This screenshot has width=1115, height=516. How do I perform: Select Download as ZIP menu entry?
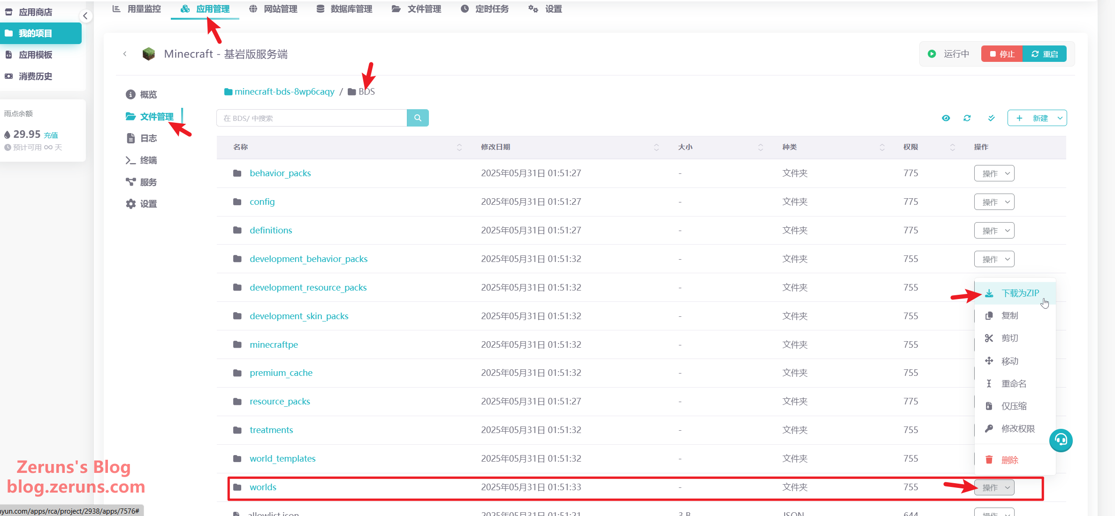tap(1019, 293)
